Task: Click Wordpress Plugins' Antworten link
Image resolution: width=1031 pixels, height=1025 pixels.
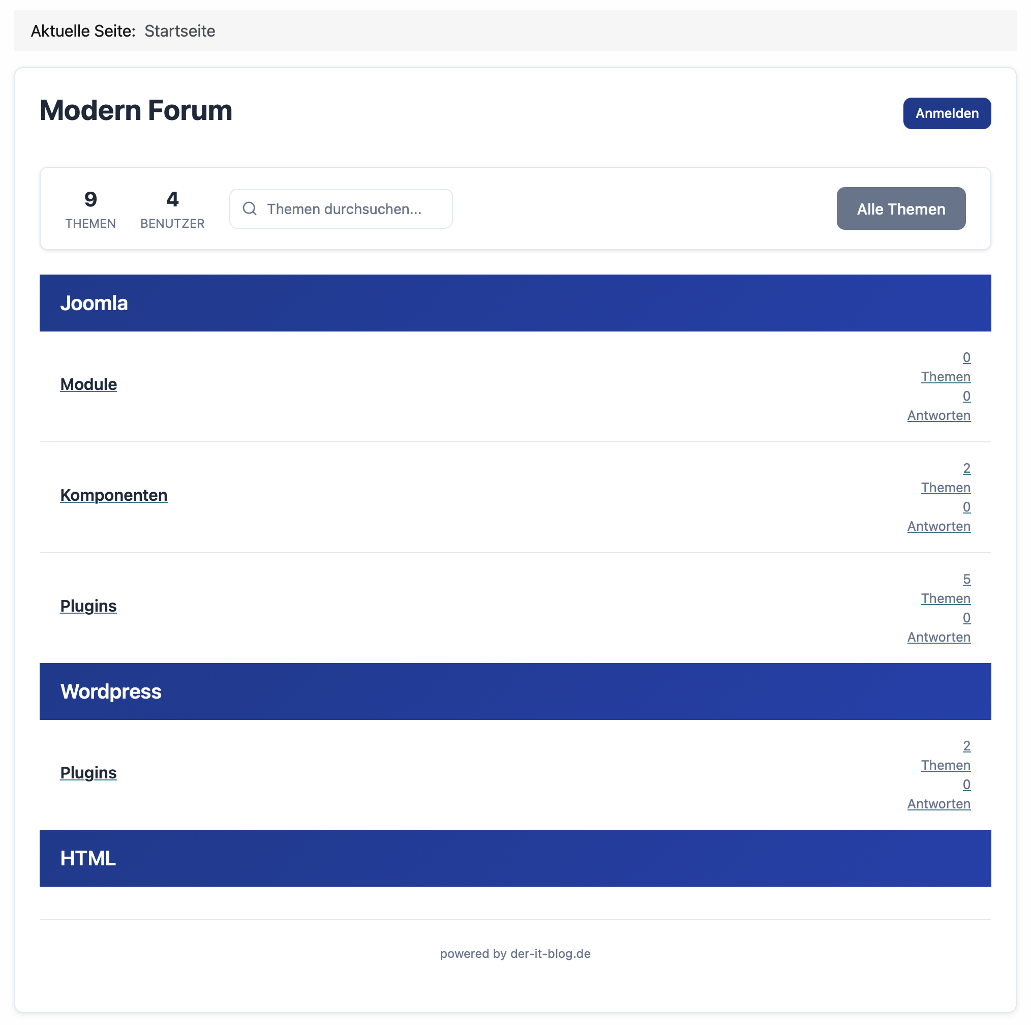Action: (938, 803)
